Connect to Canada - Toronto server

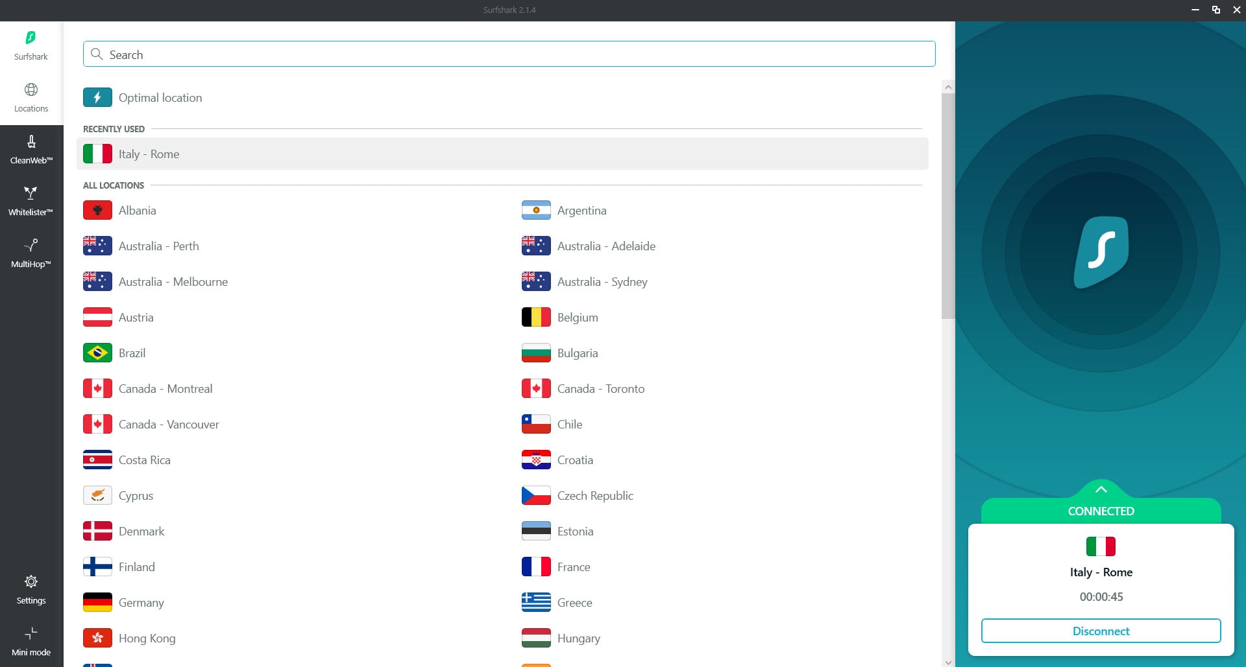[x=600, y=389]
